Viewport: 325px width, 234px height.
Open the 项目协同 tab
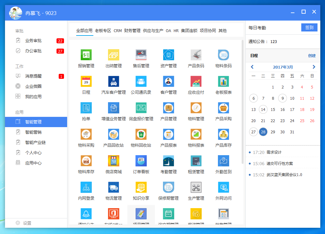pyautogui.click(x=208, y=31)
